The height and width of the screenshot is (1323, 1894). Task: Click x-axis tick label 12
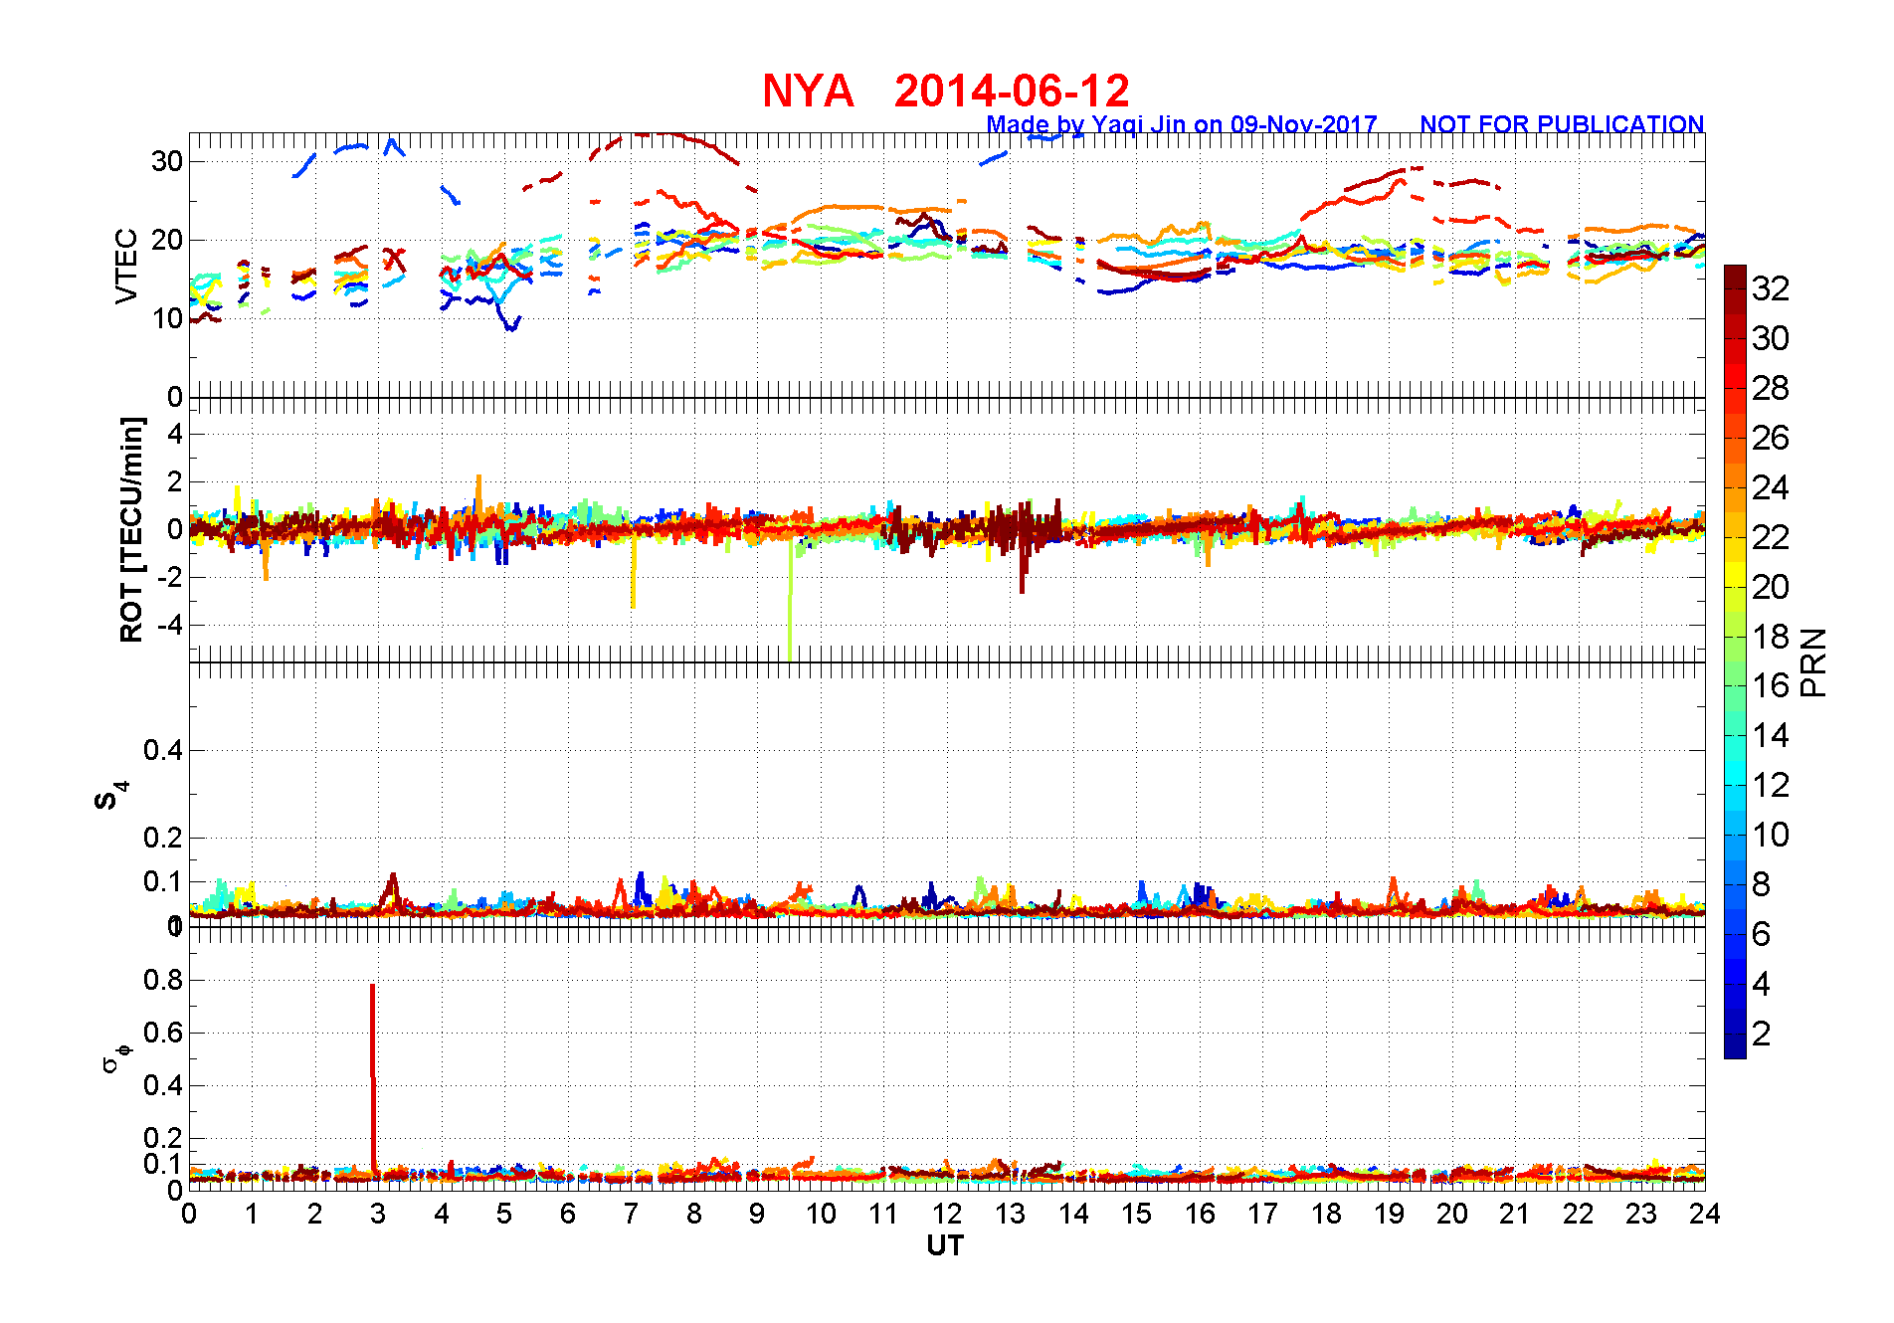tap(946, 1214)
